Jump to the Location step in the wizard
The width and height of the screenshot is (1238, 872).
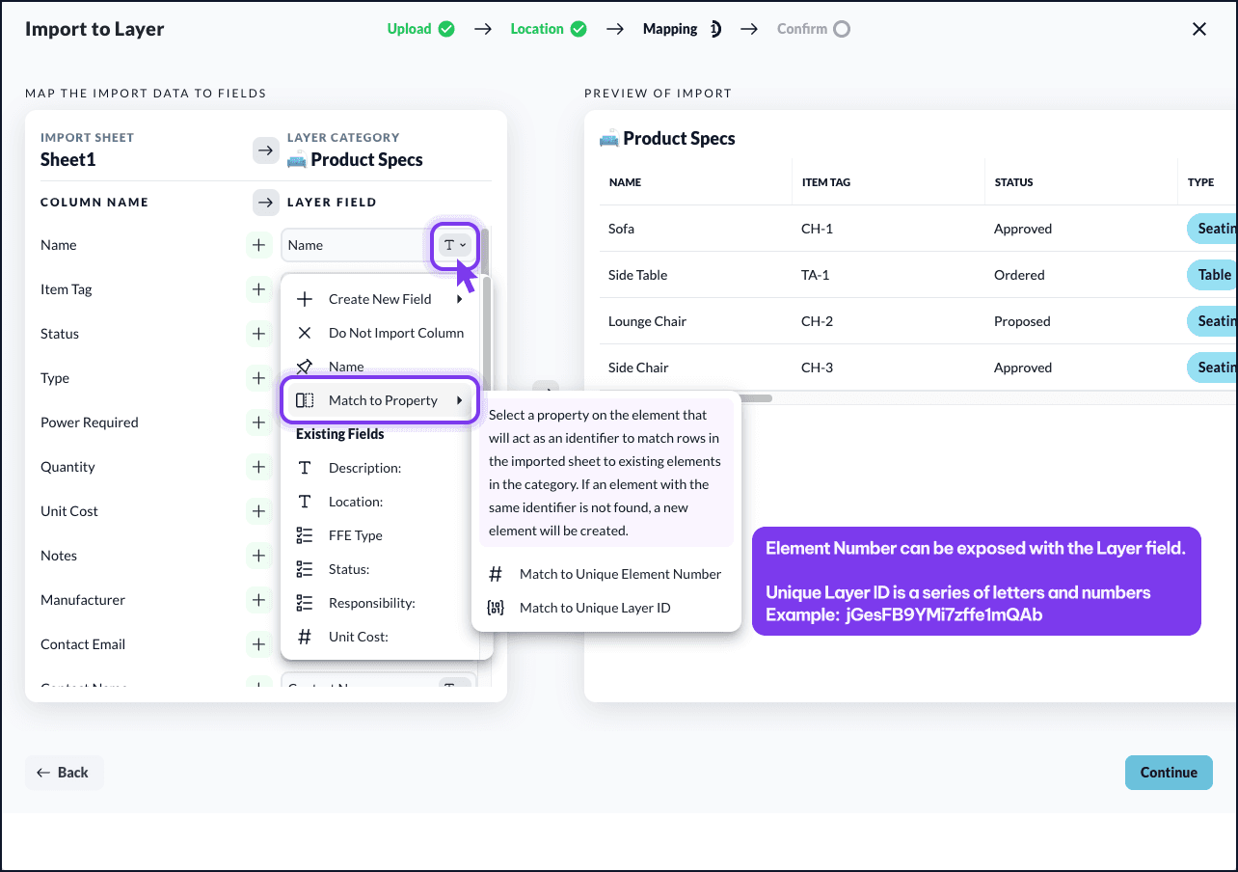tap(549, 29)
